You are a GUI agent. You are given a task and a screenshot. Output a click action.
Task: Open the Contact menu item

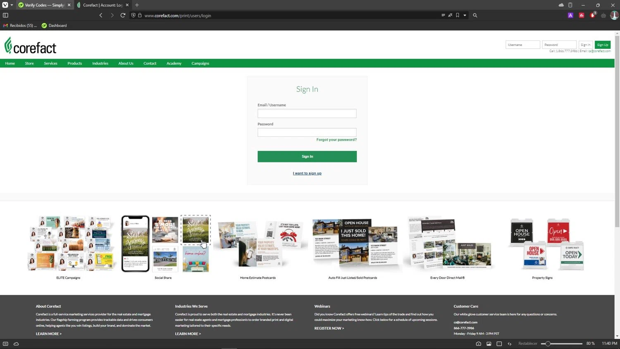coord(150,63)
